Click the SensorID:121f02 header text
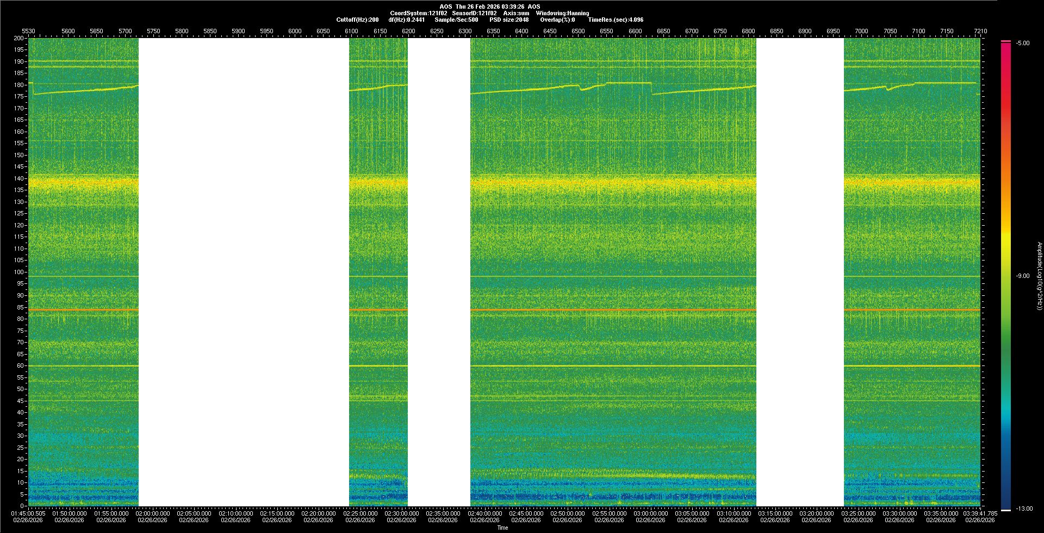This screenshot has width=1044, height=533. tap(474, 13)
